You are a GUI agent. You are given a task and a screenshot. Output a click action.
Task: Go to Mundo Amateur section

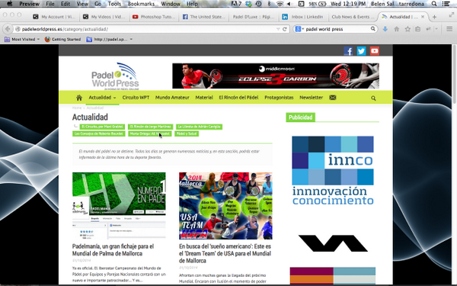[172, 98]
